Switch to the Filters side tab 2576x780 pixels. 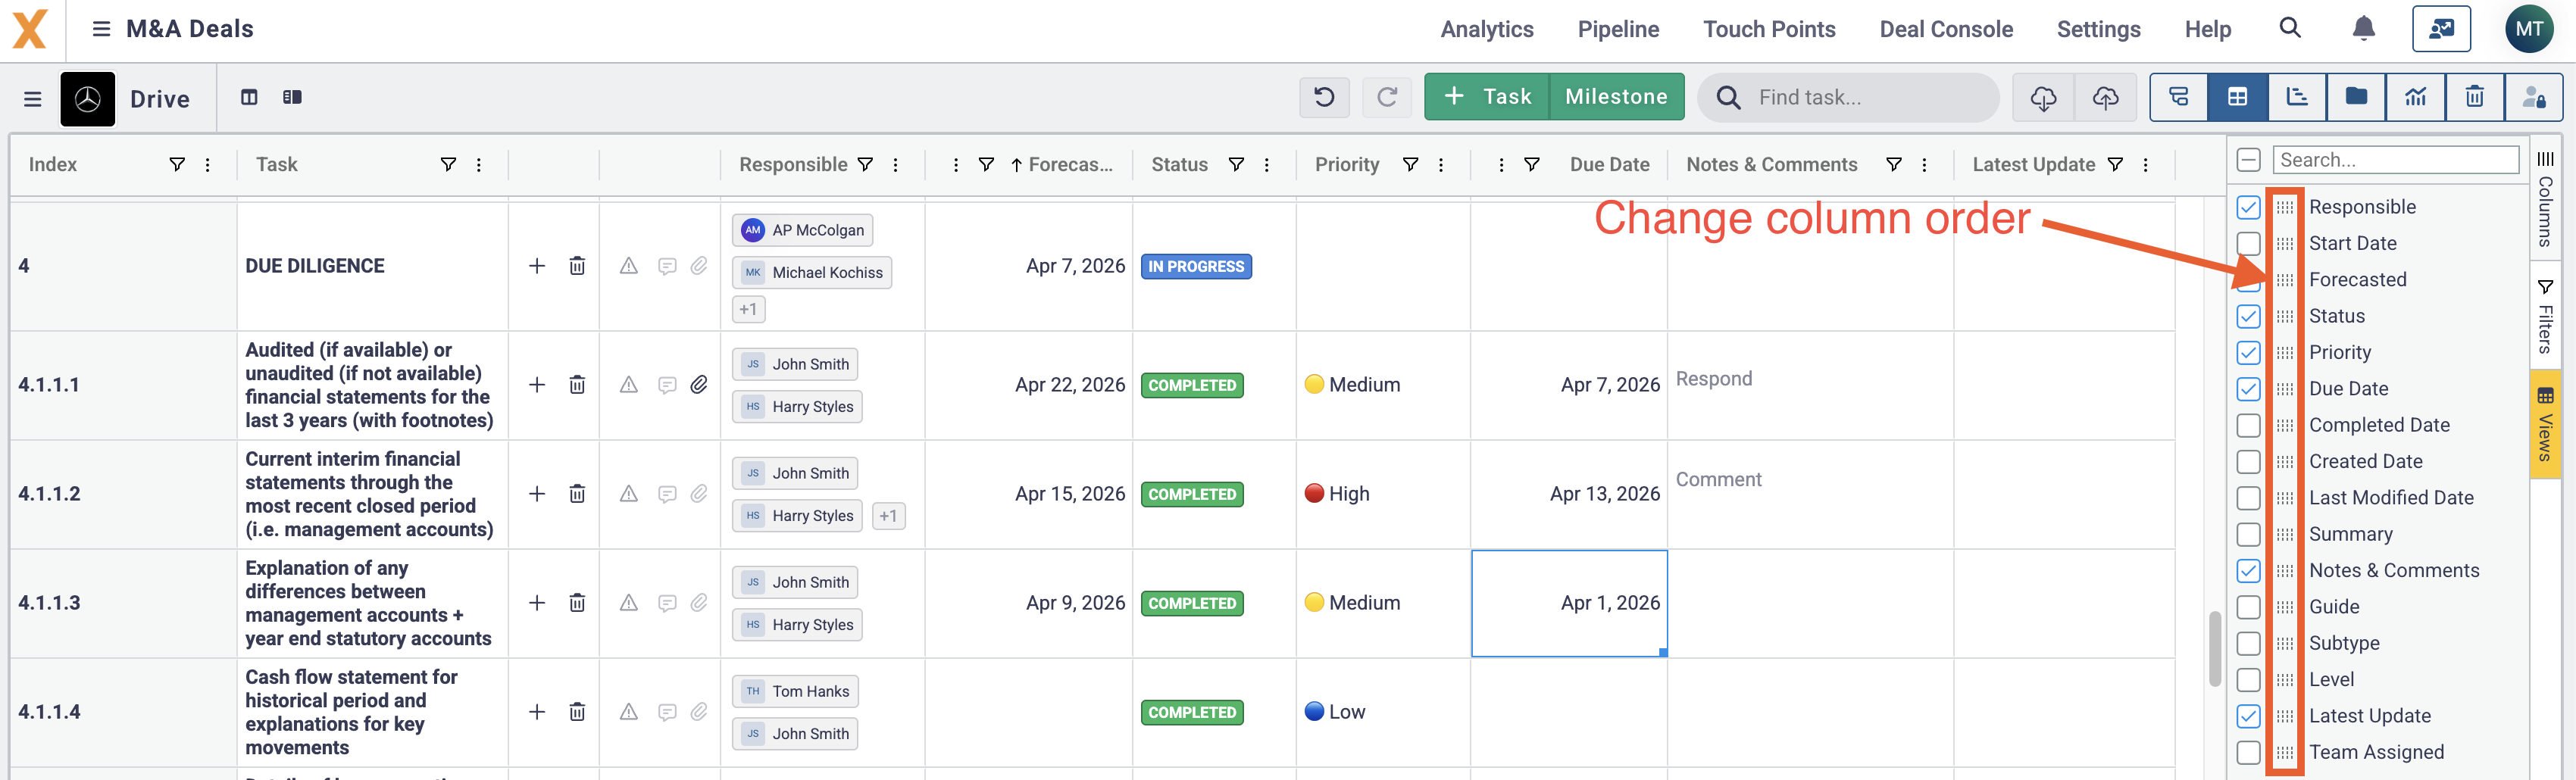(2546, 317)
